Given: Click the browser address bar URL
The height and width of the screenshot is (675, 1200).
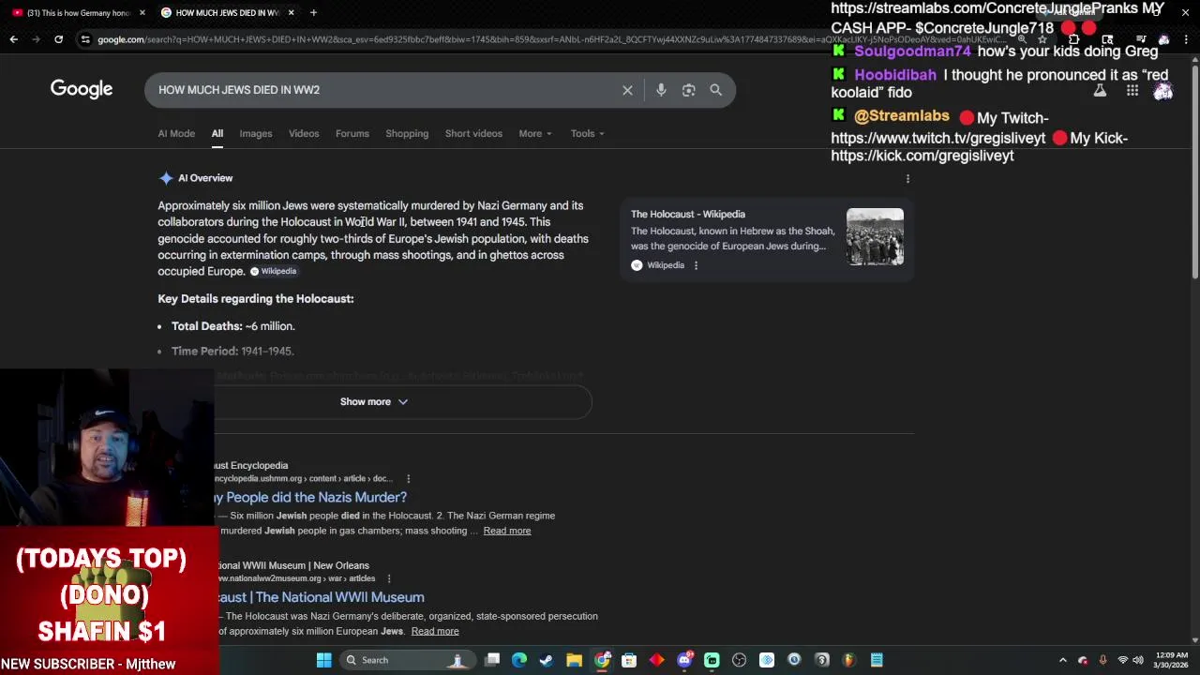Looking at the screenshot, I should [553, 39].
